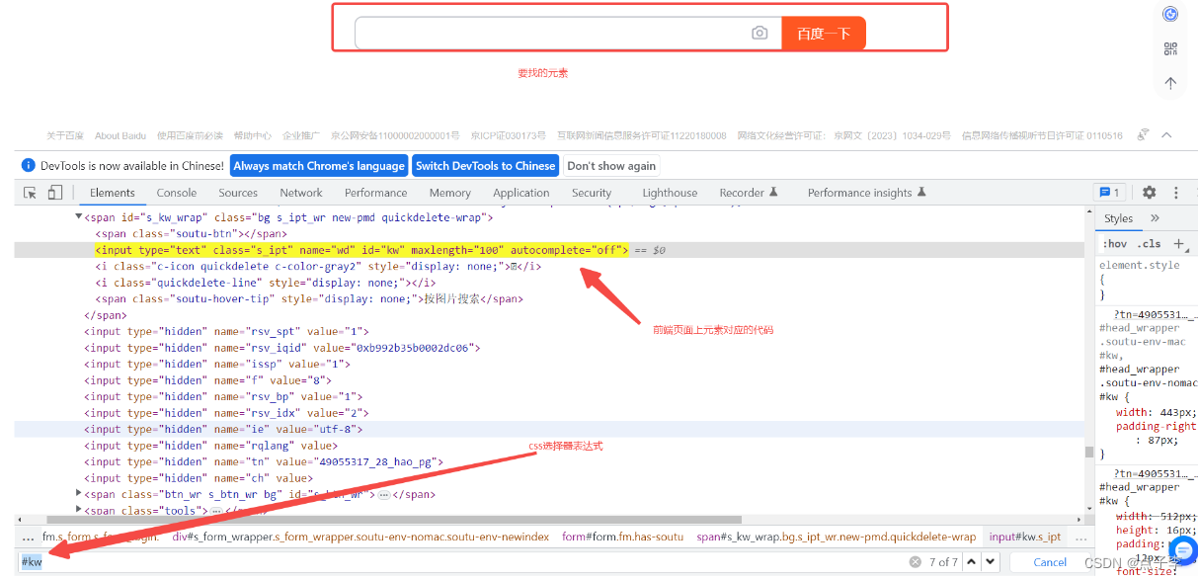The height and width of the screenshot is (580, 1198).
Task: Click the QR code icon on right sidebar
Action: point(1170,48)
